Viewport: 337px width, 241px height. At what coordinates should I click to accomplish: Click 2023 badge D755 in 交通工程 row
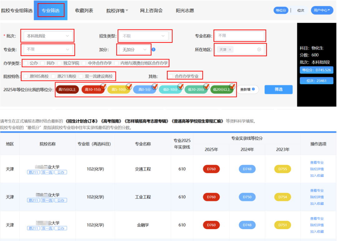283,169
